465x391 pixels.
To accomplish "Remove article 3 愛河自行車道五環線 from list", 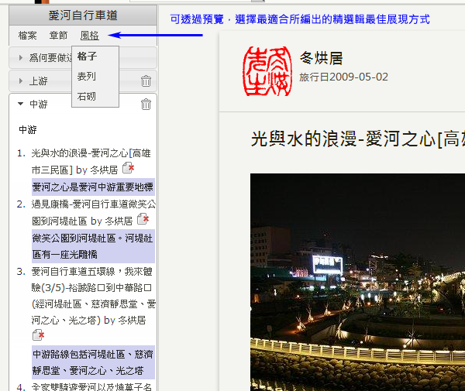I will [x=39, y=334].
